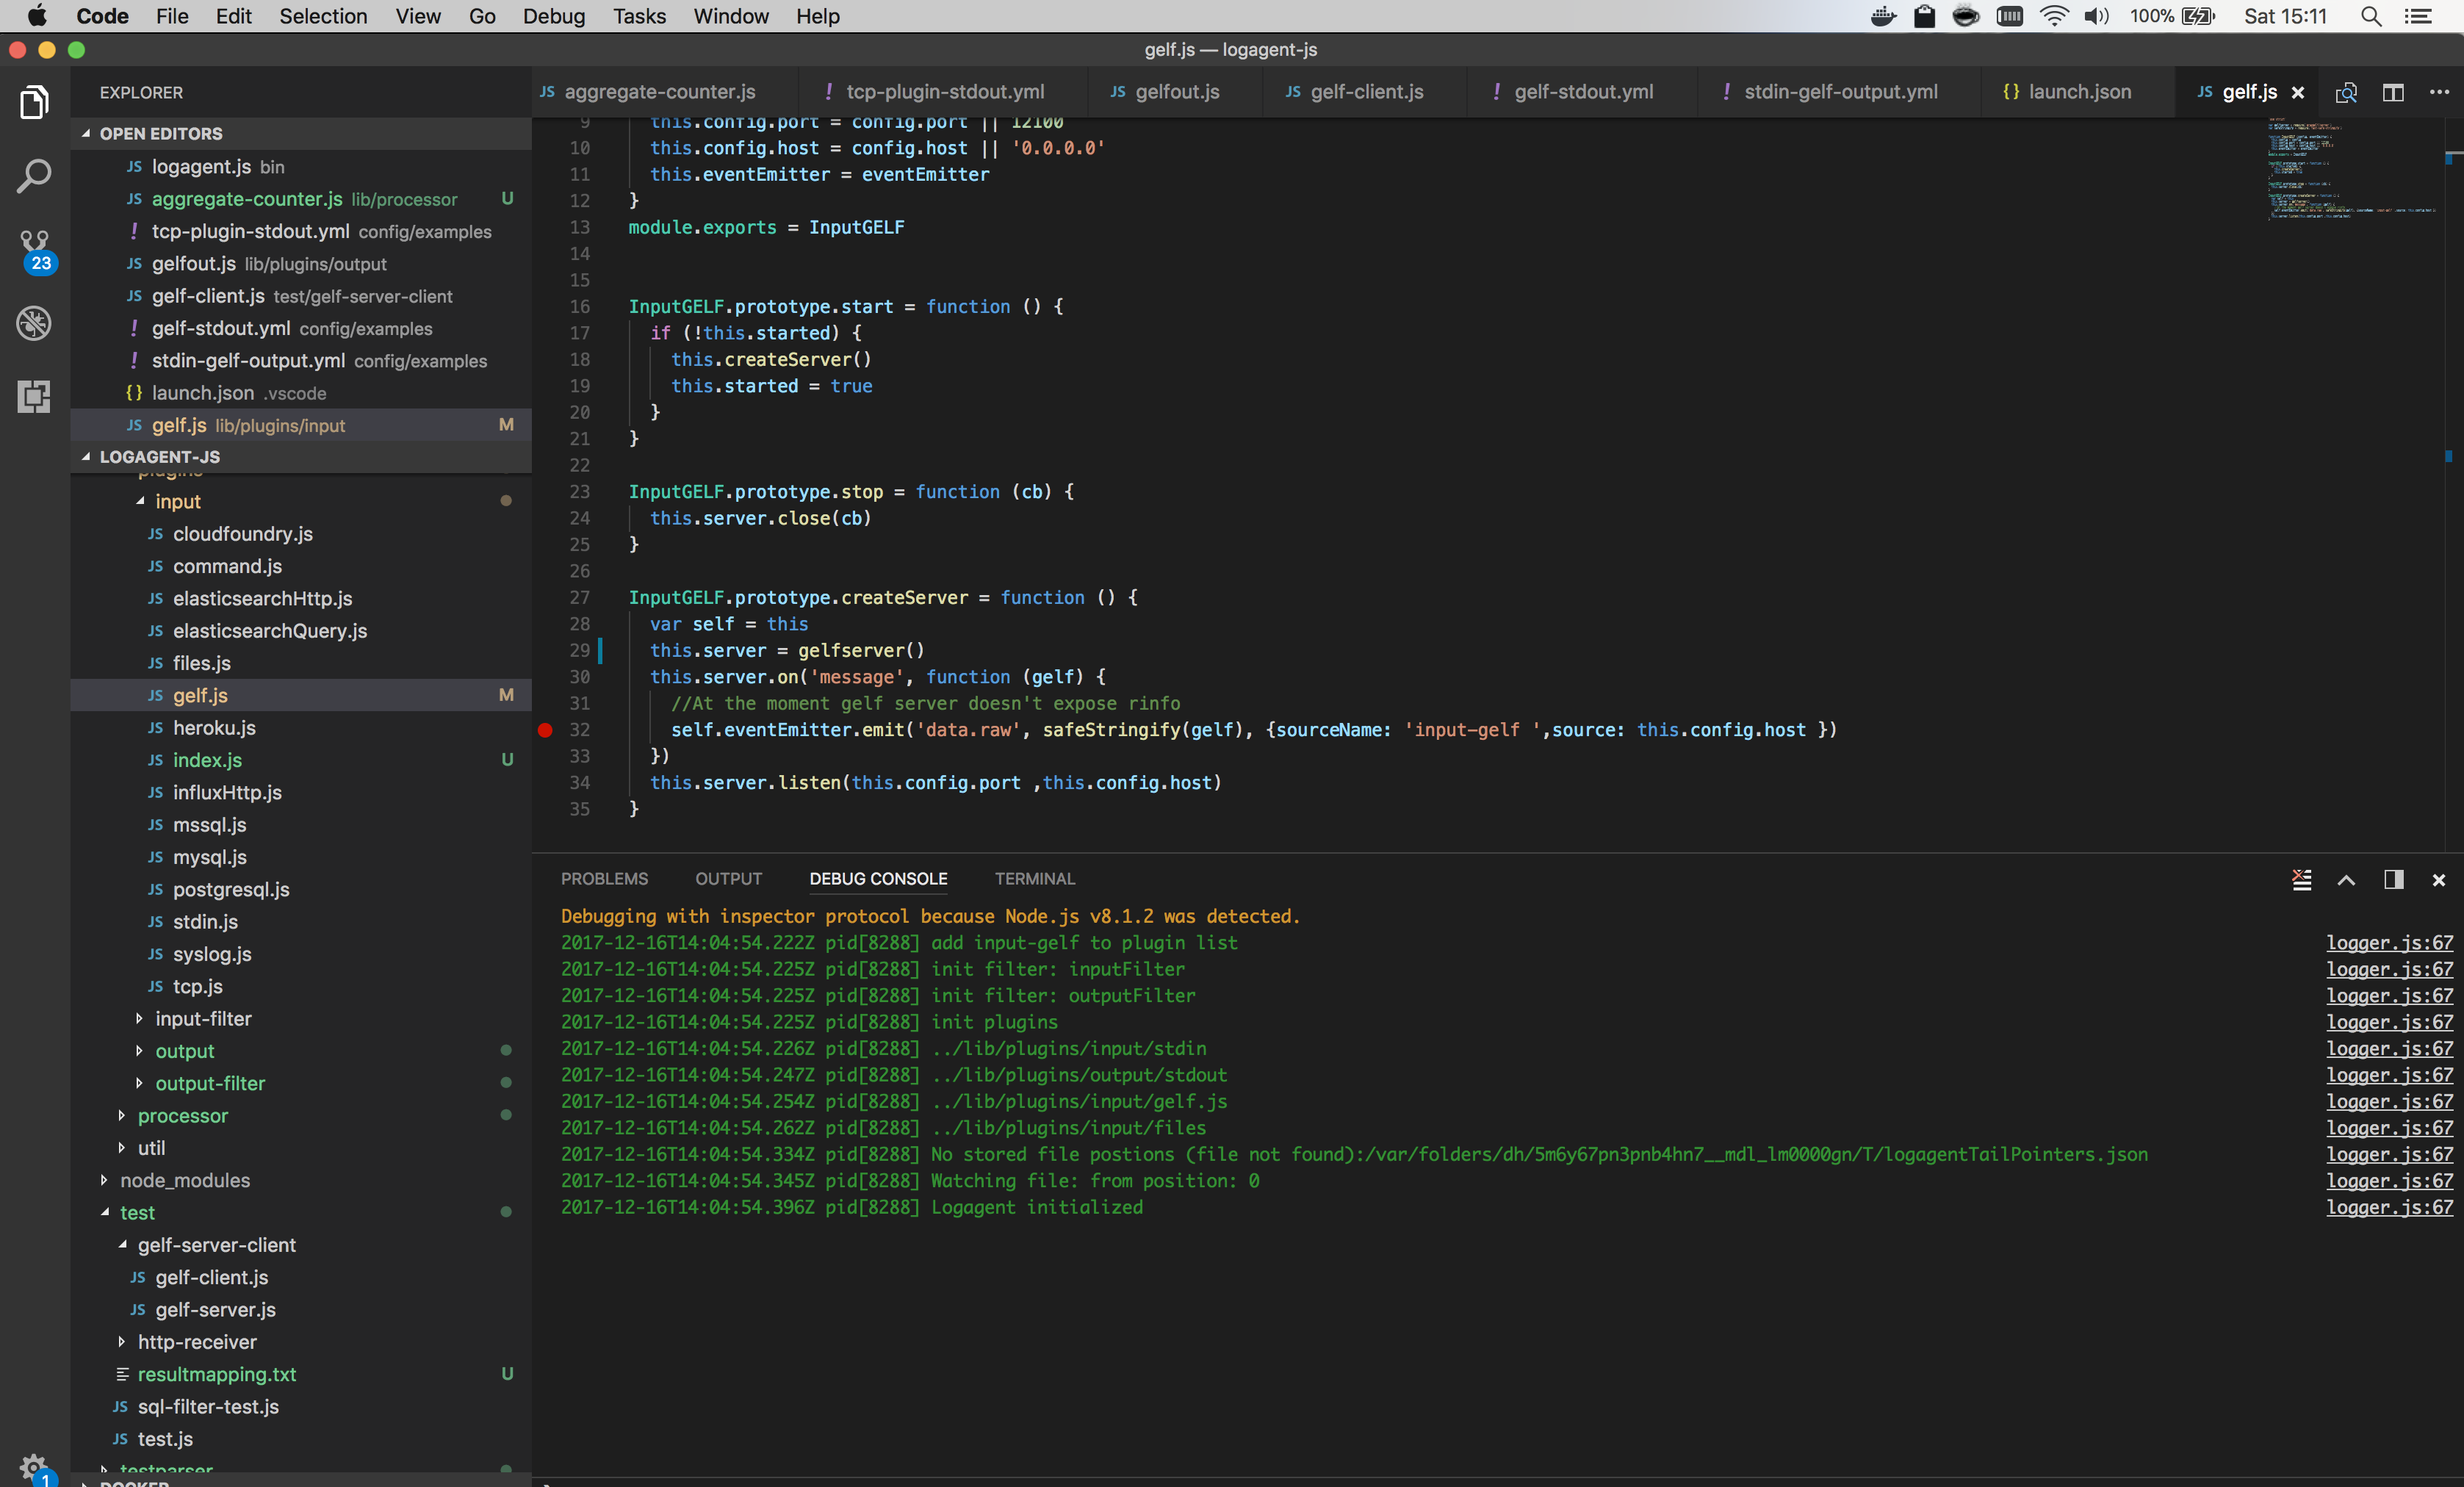Open the Debug menu
Viewport: 2464px width, 1487px height.
(x=553, y=16)
